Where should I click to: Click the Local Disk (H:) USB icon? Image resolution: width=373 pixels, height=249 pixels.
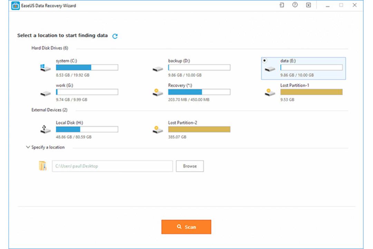coord(45,129)
